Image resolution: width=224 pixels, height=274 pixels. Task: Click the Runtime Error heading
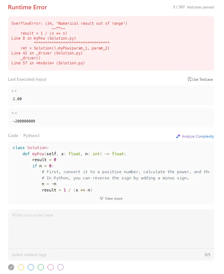tap(27, 7)
